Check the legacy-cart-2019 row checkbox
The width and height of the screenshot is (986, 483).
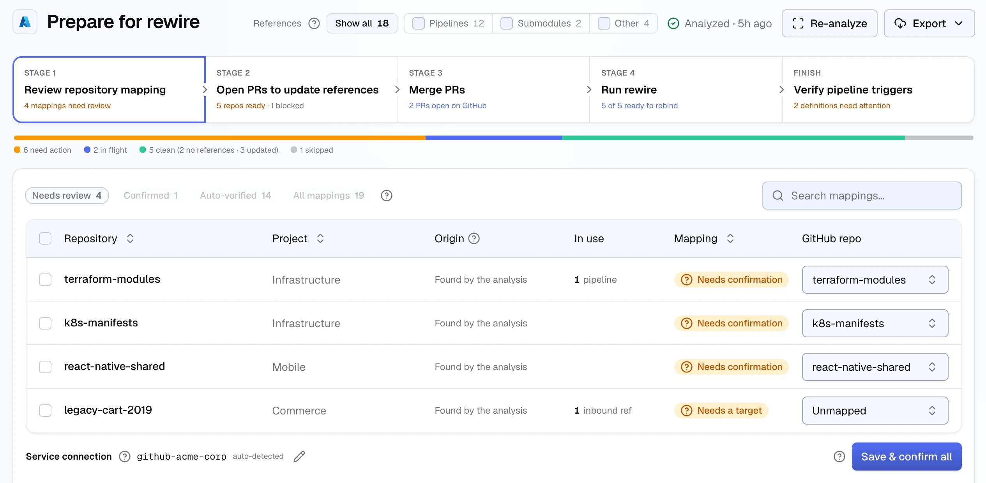pos(45,411)
